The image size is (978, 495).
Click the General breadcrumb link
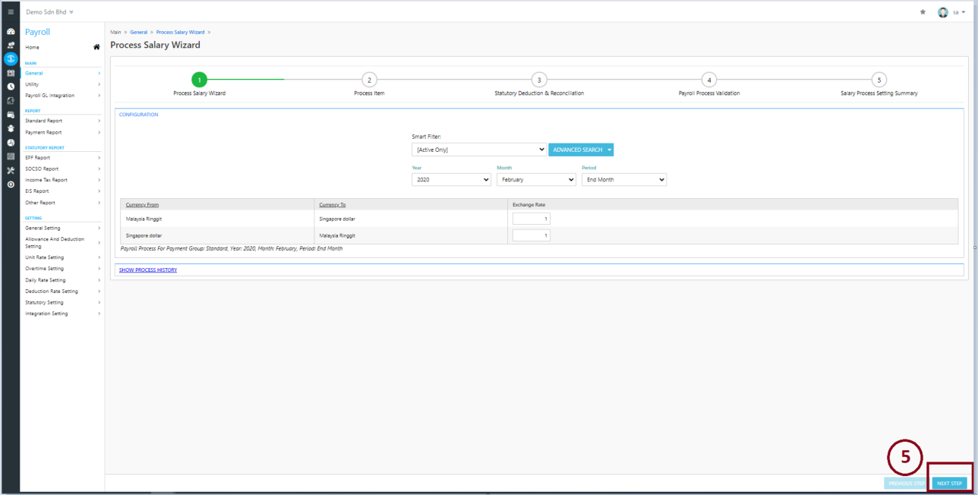pos(138,33)
